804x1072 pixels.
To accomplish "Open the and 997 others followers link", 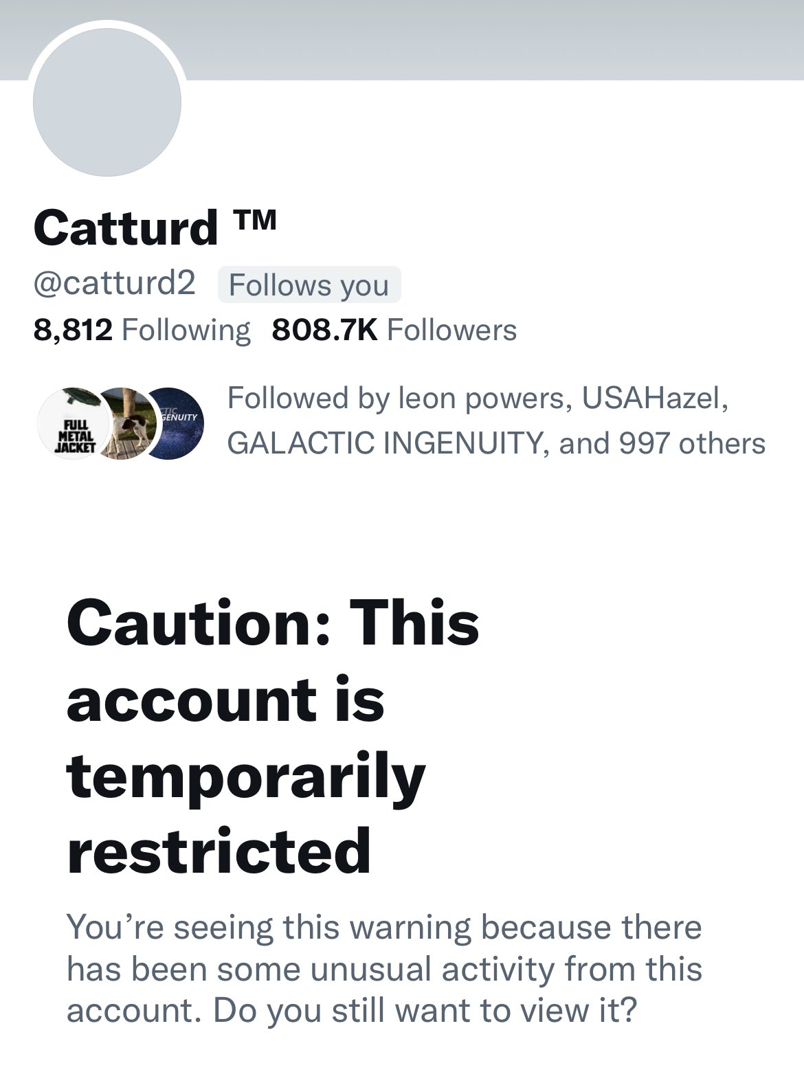I will (662, 444).
